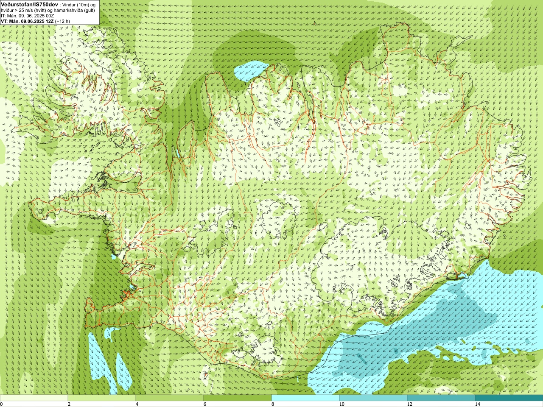The width and height of the screenshot is (543, 407).
Task: Click the darkest teal above-14 legend swatch
Action: 509,398
